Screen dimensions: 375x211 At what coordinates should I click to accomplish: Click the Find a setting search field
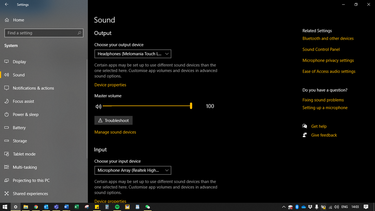41,33
